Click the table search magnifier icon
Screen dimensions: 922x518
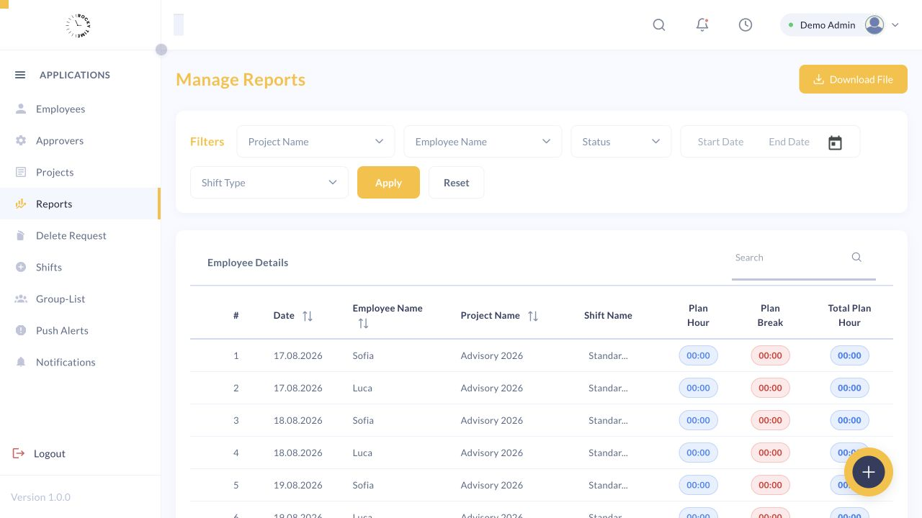(856, 258)
